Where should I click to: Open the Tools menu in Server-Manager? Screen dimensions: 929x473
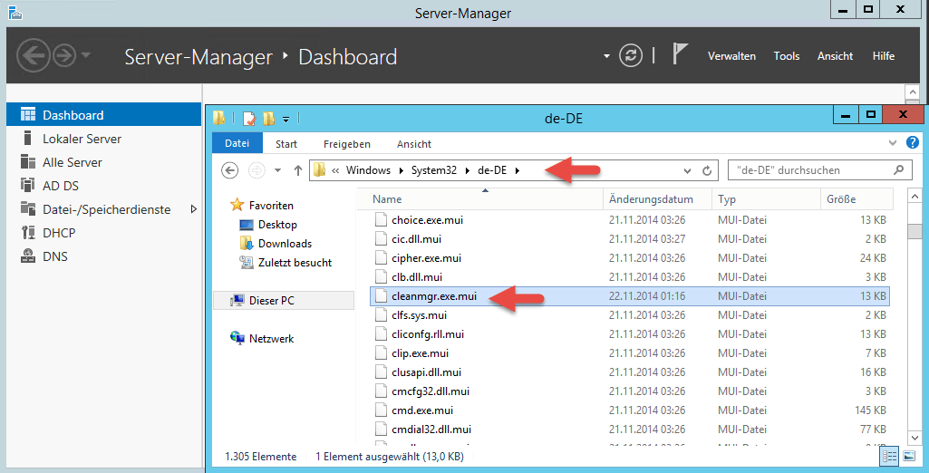coord(786,56)
